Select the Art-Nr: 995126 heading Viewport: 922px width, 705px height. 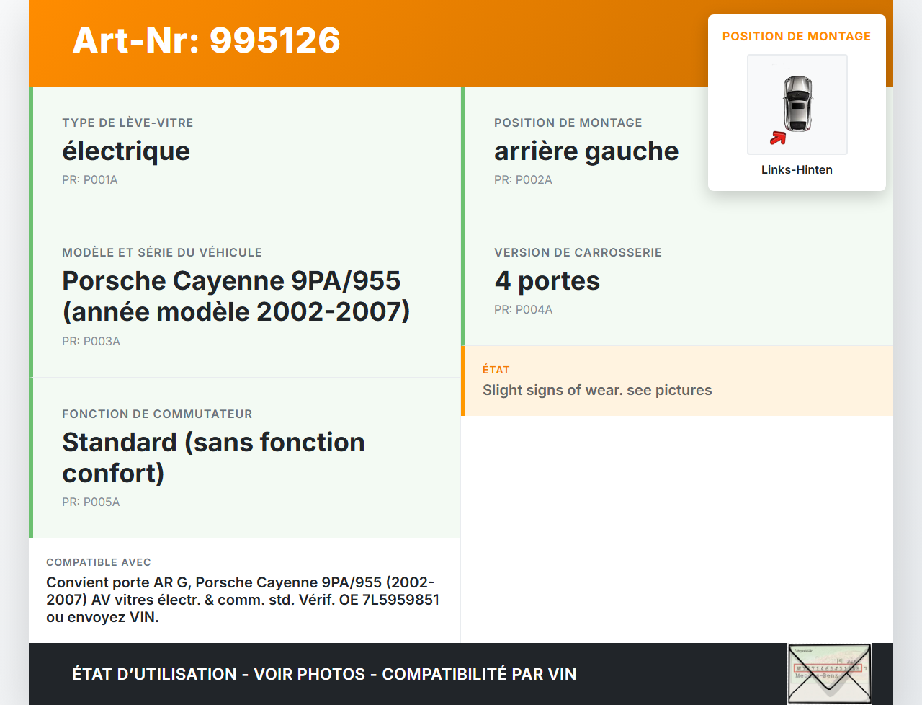click(207, 40)
